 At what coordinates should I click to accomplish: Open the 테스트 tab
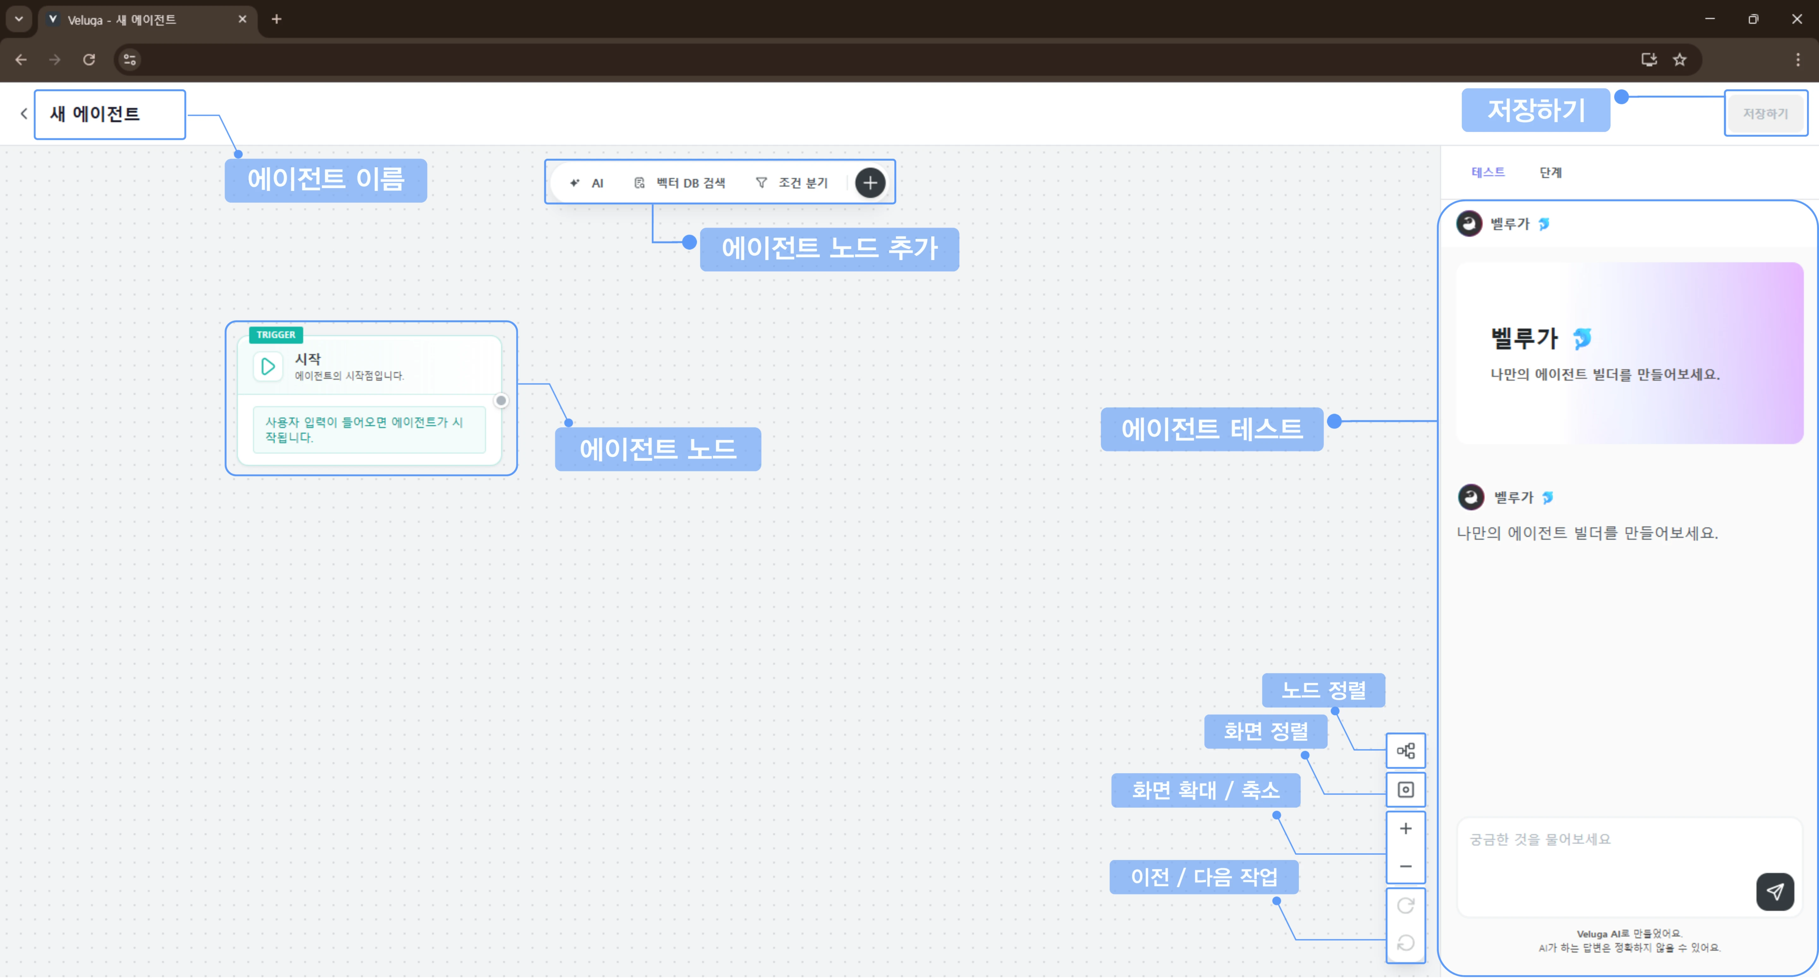(1487, 172)
